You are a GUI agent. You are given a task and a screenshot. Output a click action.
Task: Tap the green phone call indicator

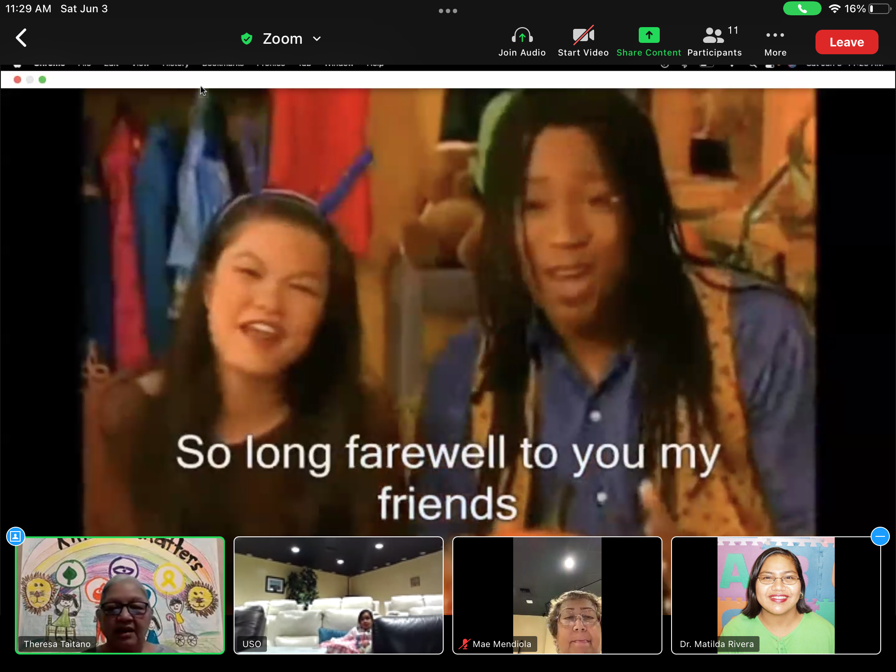(x=801, y=9)
